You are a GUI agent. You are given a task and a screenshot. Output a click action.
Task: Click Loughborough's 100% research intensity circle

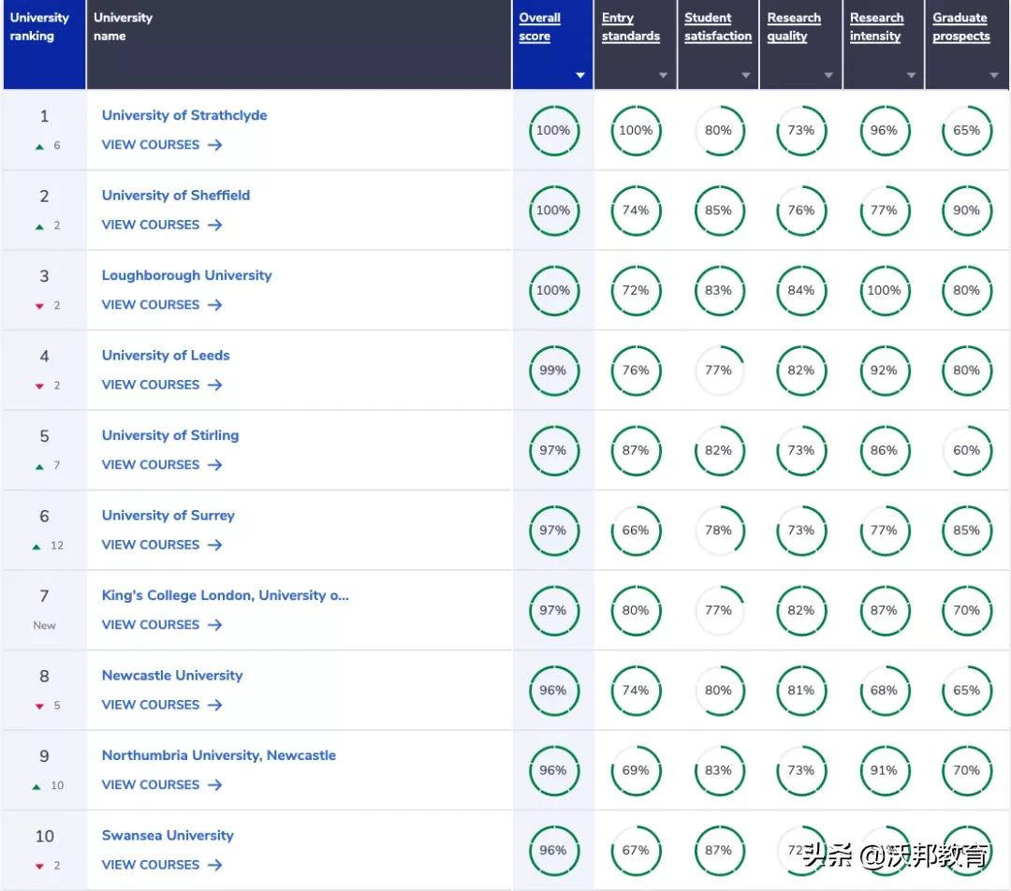(884, 290)
